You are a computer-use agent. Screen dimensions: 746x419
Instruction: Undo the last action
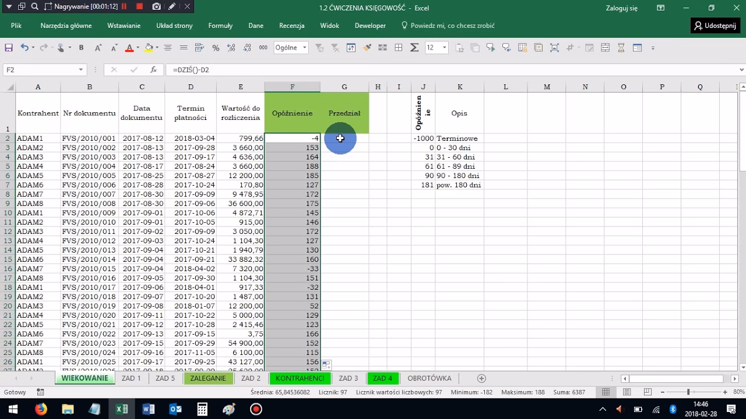[24, 48]
